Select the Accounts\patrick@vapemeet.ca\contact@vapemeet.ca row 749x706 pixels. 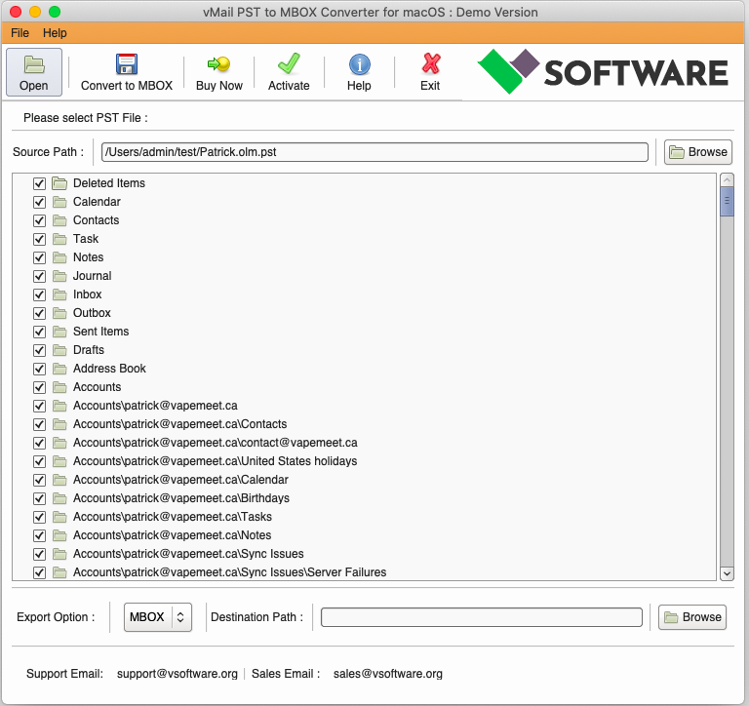tap(215, 443)
